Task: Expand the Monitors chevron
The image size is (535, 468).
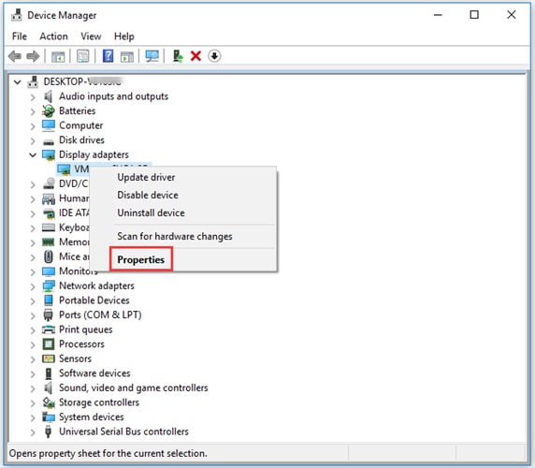Action: click(33, 272)
